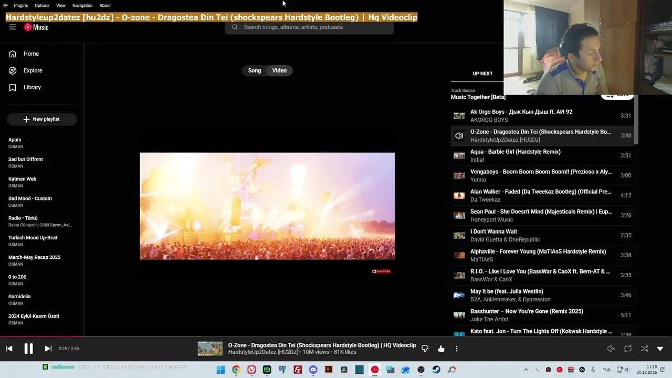Screen dimensions: 672x378
Task: Skip to next track
Action: (48, 349)
